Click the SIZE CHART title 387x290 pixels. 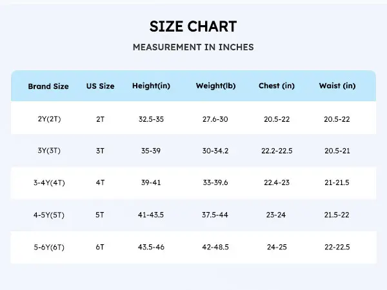[193, 26]
